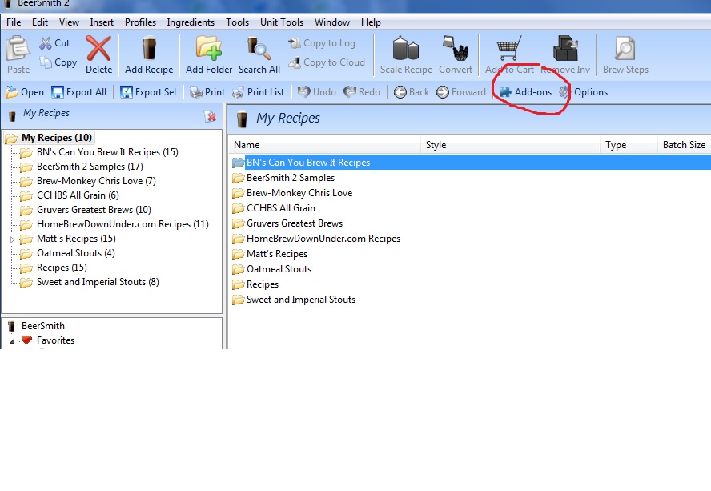This screenshot has width=711, height=491.
Task: Open the Window menu
Action: coord(332,22)
